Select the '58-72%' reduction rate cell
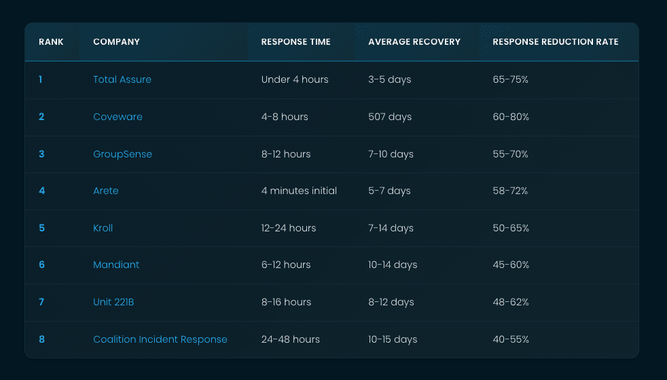667x380 pixels. pos(510,191)
